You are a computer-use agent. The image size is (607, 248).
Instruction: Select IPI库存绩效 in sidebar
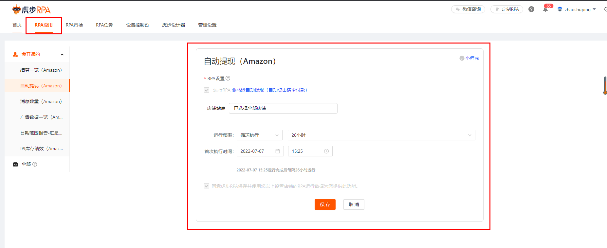(37, 149)
